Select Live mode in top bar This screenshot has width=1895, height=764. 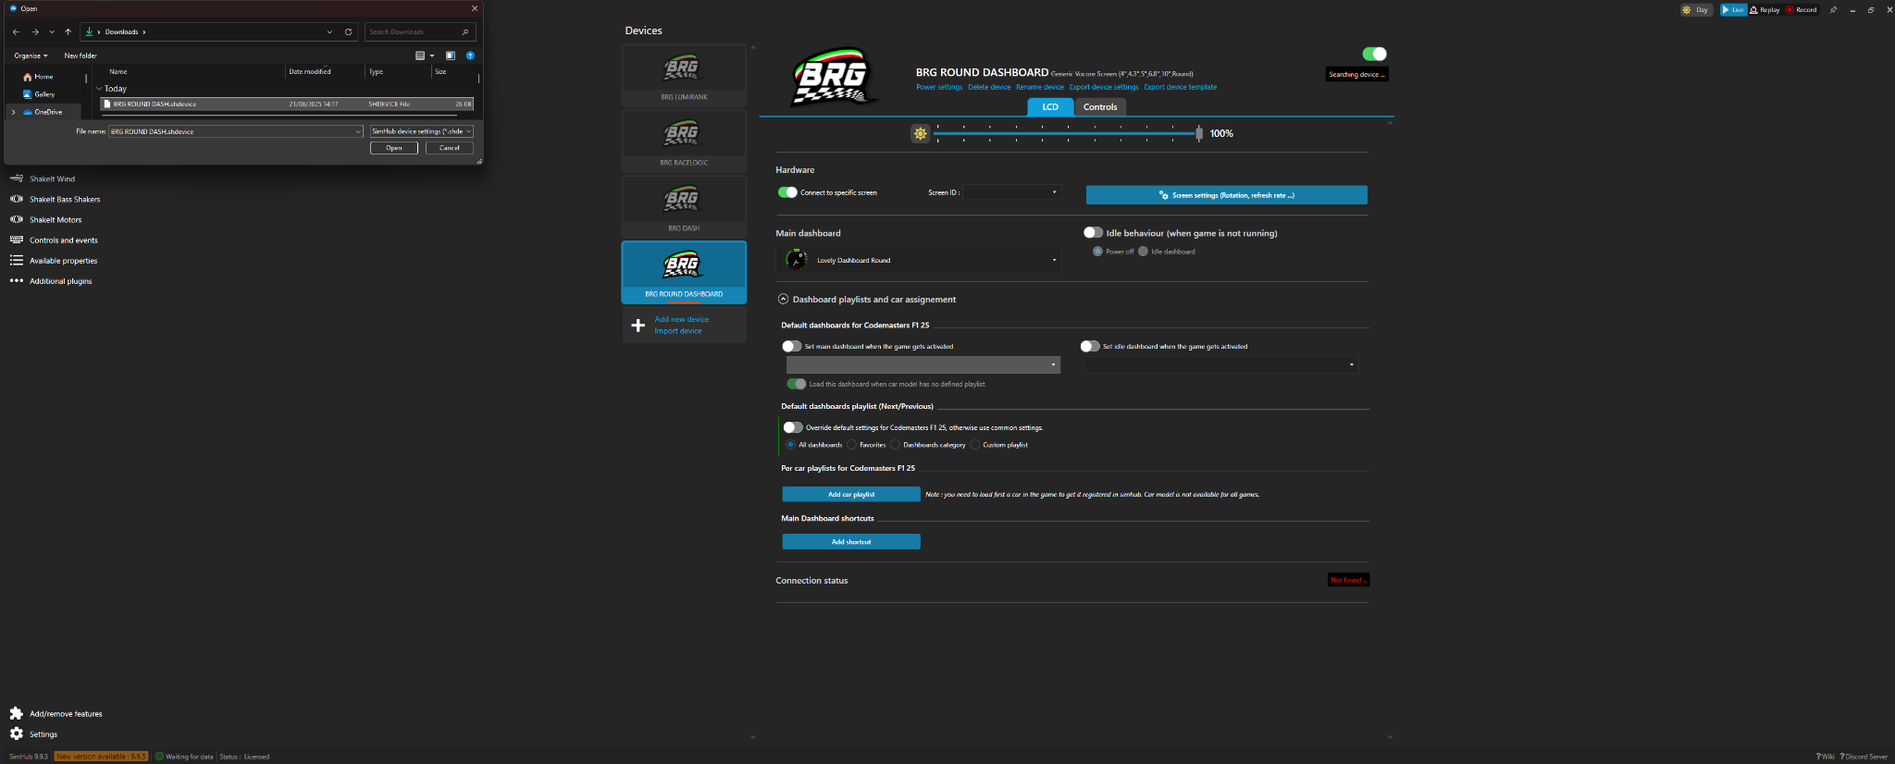[1733, 10]
